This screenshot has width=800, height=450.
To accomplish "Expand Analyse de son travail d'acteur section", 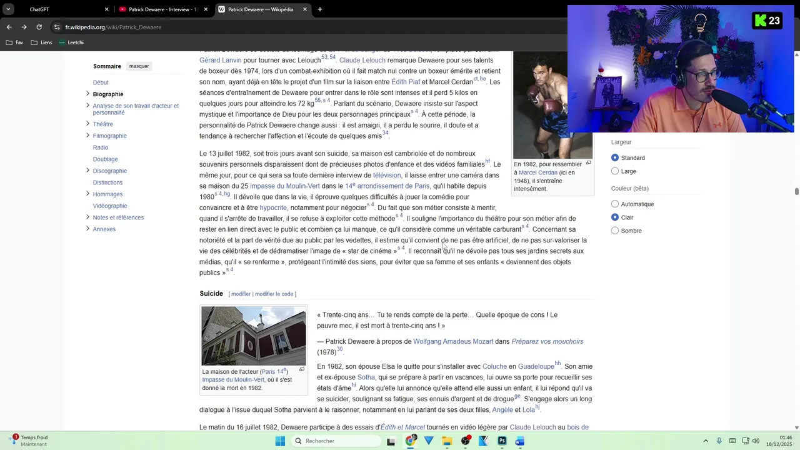I will [87, 106].
